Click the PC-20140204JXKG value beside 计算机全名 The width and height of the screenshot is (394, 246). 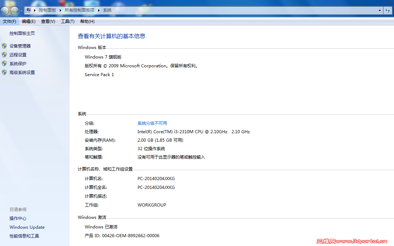156,187
